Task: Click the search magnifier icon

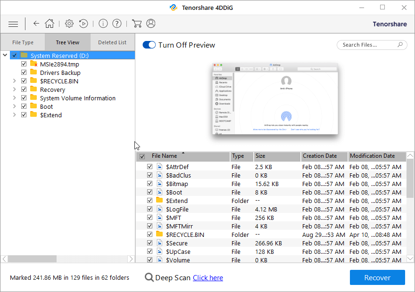Action: pos(400,45)
